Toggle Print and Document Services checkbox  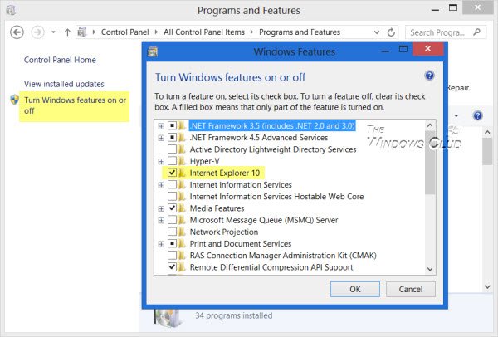pos(172,243)
